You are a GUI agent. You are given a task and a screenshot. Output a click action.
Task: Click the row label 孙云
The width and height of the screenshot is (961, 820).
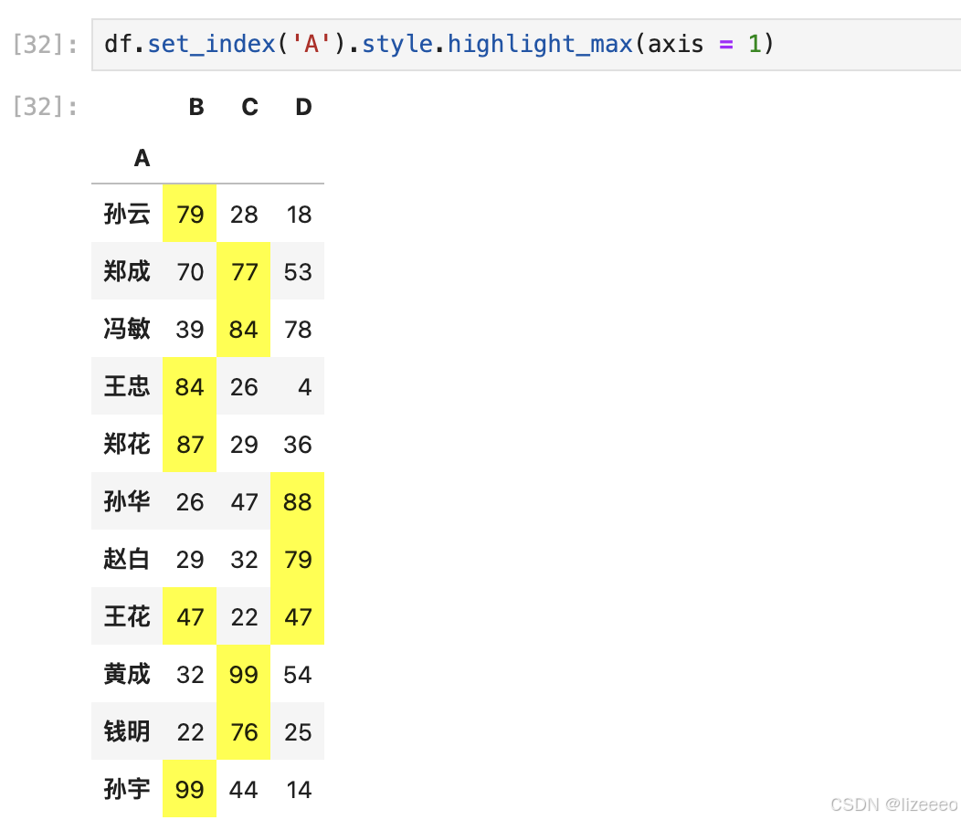[126, 214]
